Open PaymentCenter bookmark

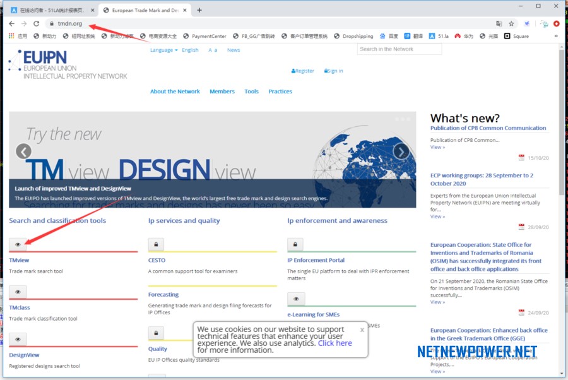point(204,36)
